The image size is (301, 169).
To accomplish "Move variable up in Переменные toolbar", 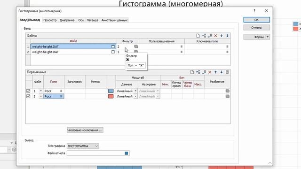I will 215,72.
